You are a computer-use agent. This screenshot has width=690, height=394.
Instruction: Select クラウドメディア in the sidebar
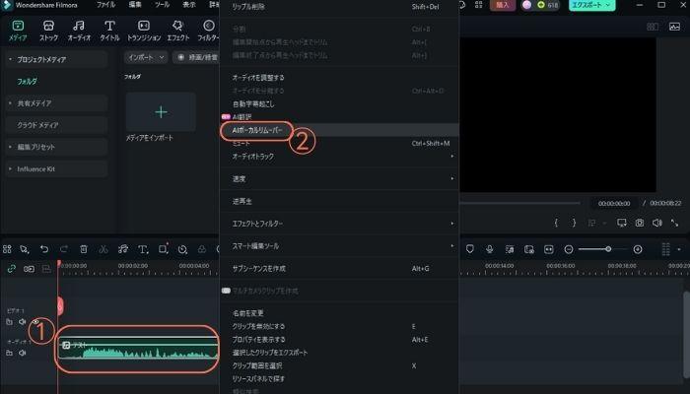click(x=56, y=125)
